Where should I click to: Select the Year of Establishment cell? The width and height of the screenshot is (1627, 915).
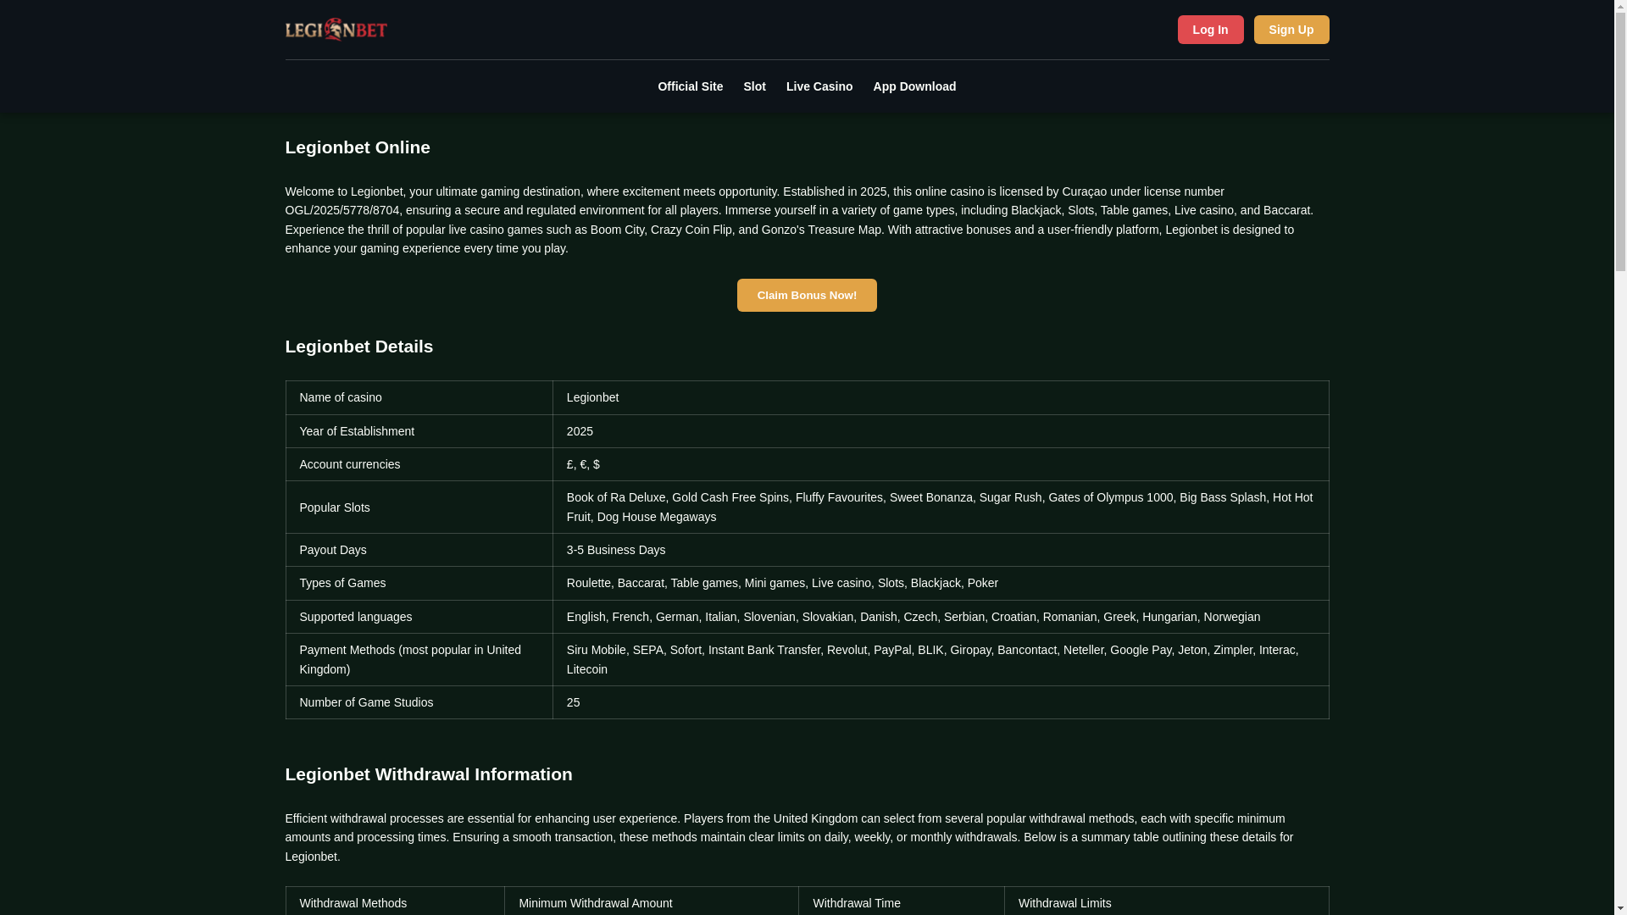coord(419,431)
